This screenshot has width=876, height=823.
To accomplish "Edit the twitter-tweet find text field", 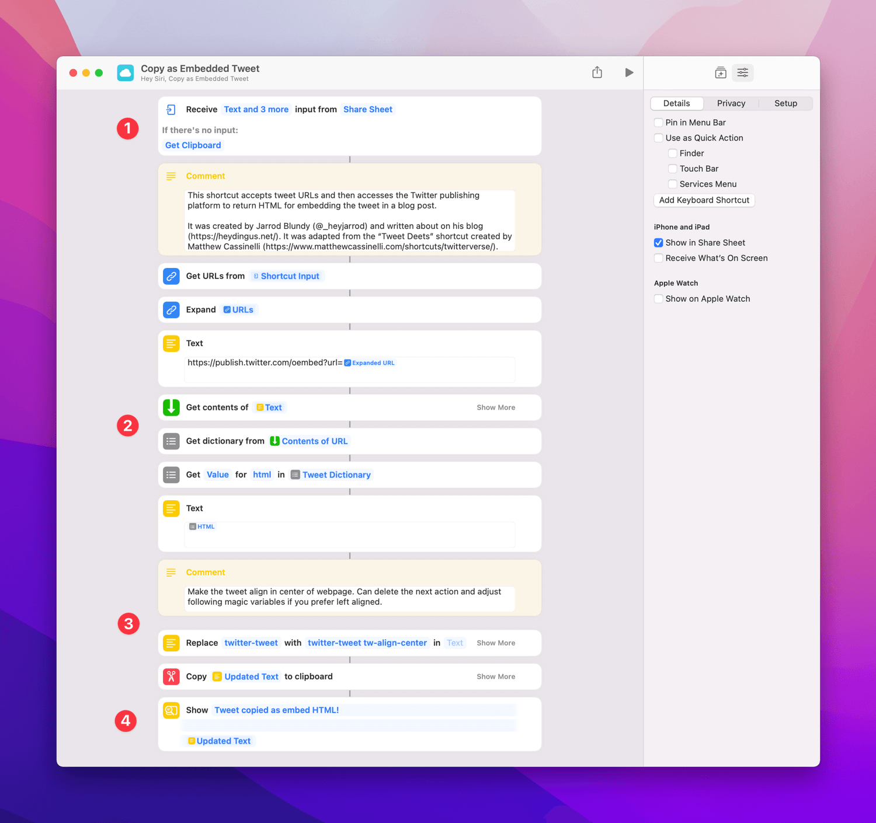I will 251,643.
